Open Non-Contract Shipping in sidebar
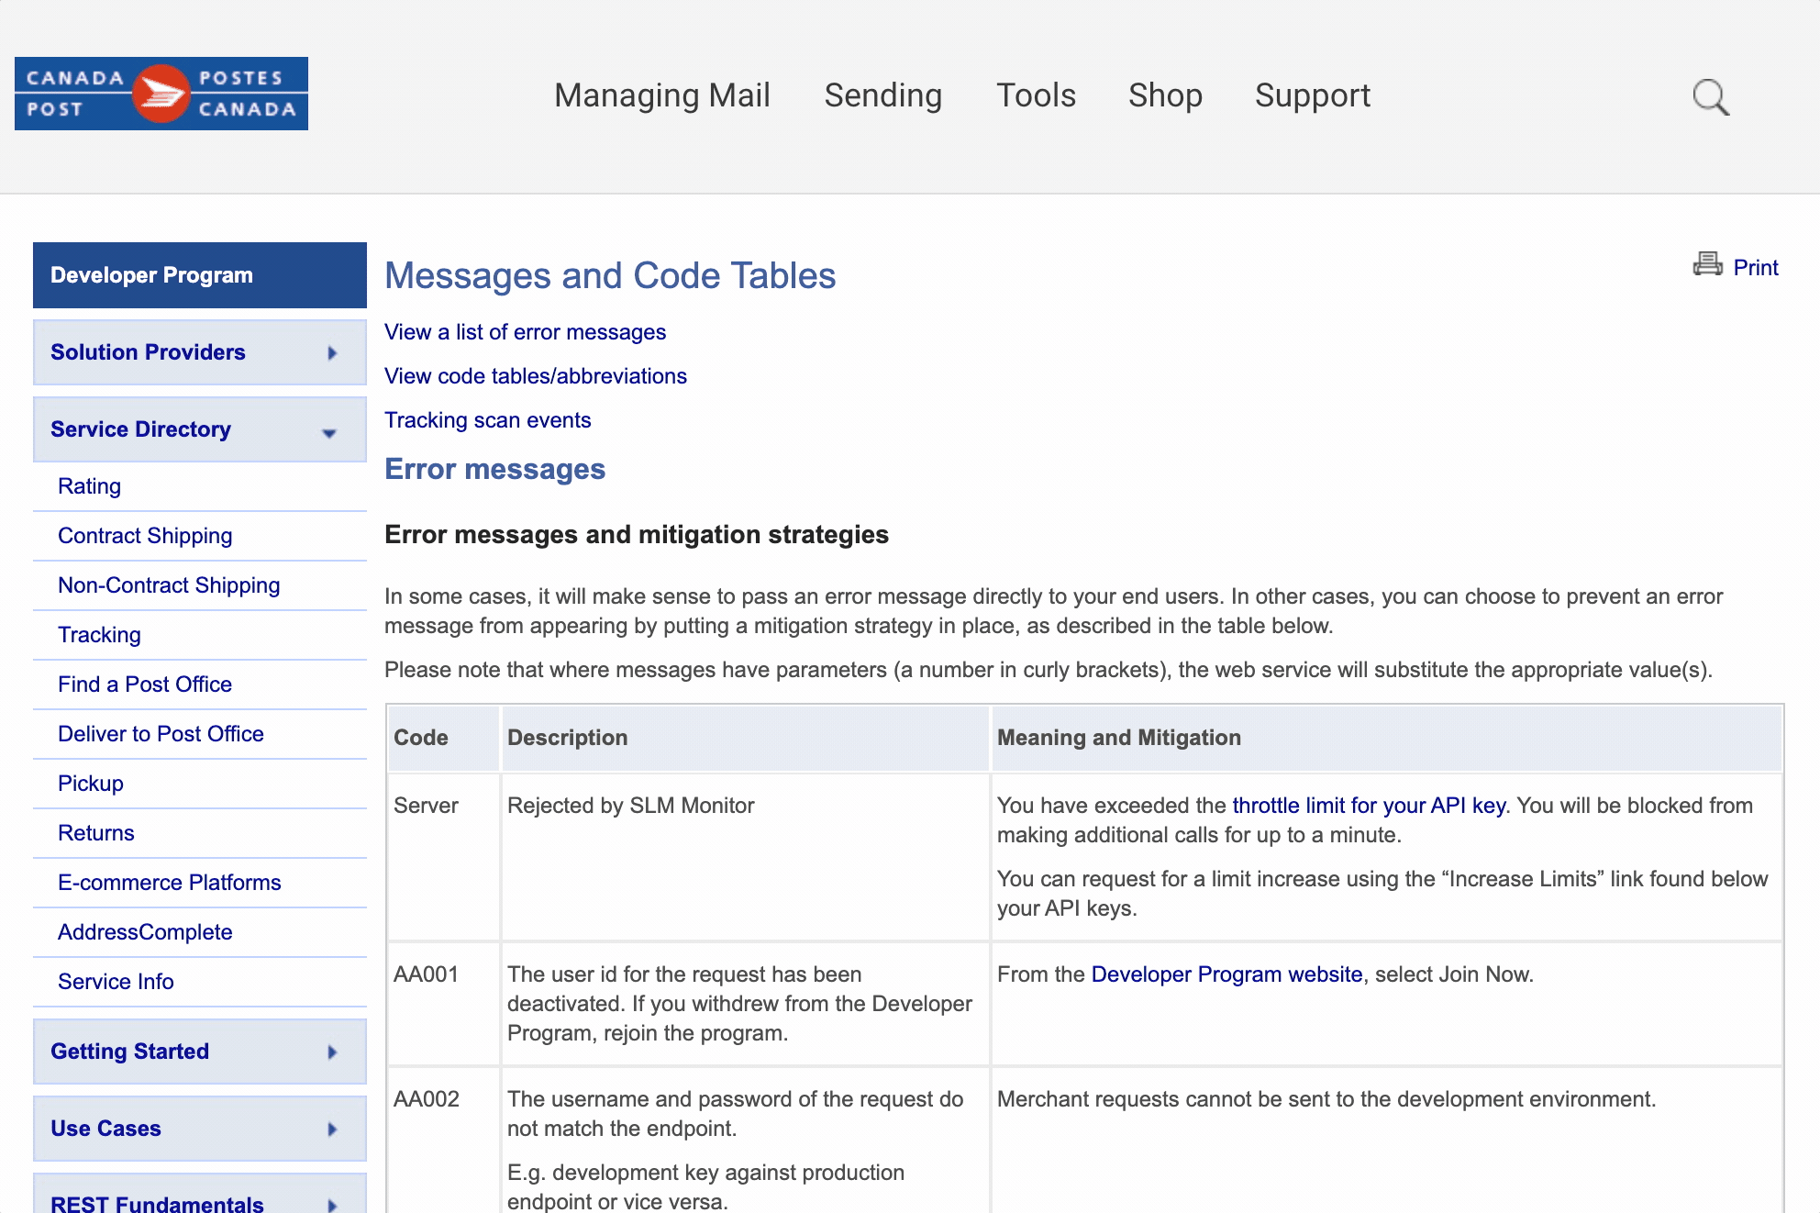Viewport: 1820px width, 1213px height. click(x=169, y=585)
